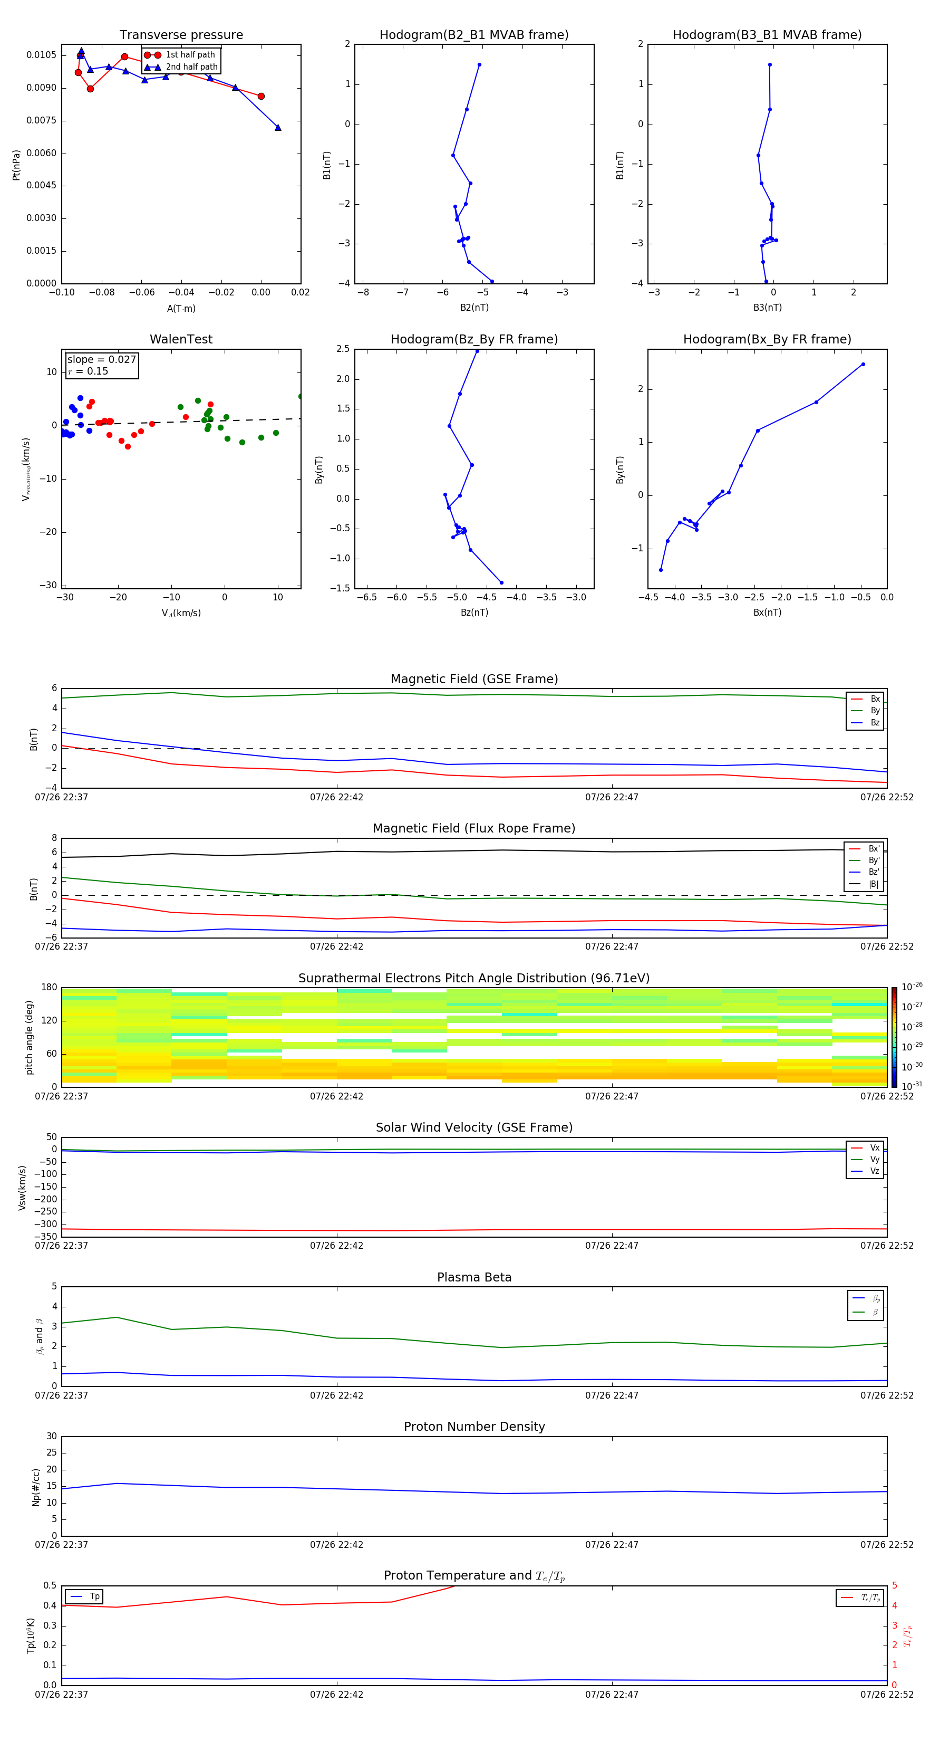Click the 'Proton Number Density' title
949x1741 pixels.
click(x=474, y=1427)
